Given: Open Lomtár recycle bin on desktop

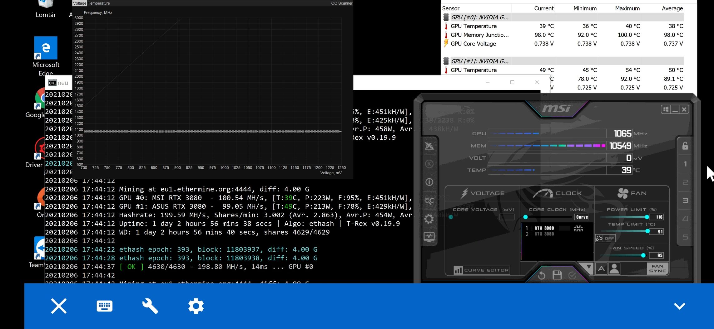Looking at the screenshot, I should 46,9.
